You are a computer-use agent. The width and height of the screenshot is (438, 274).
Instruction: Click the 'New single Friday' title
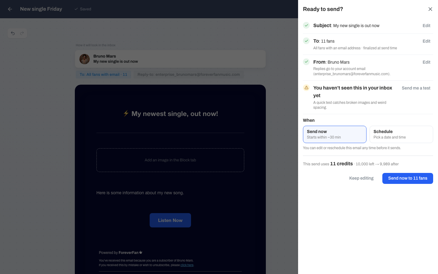[x=41, y=9]
